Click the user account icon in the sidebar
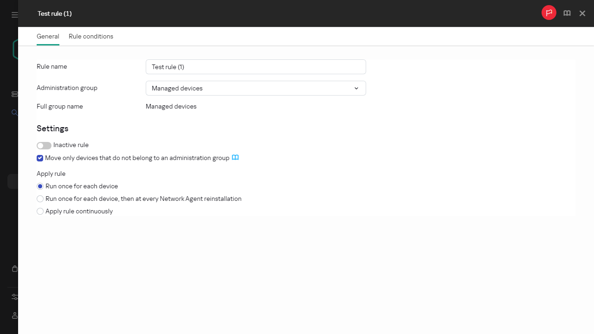The height and width of the screenshot is (334, 594). point(15,315)
